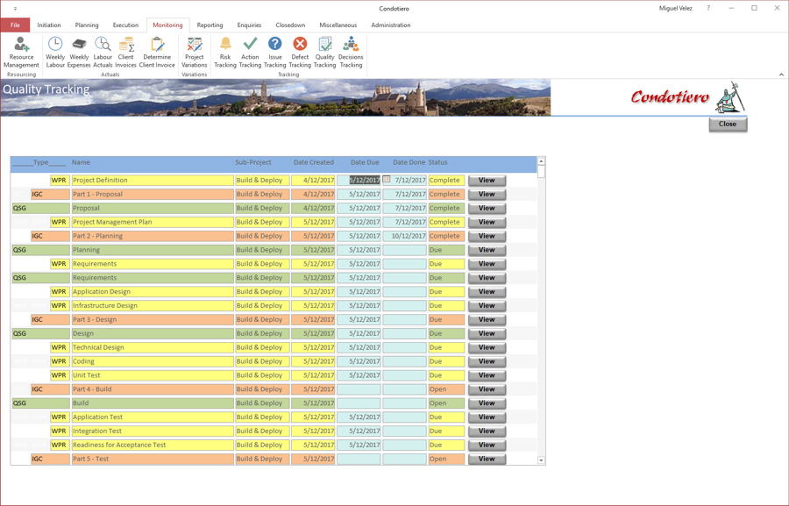The image size is (789, 506).
Task: Click the list scrollbar down arrow
Action: pyautogui.click(x=542, y=460)
